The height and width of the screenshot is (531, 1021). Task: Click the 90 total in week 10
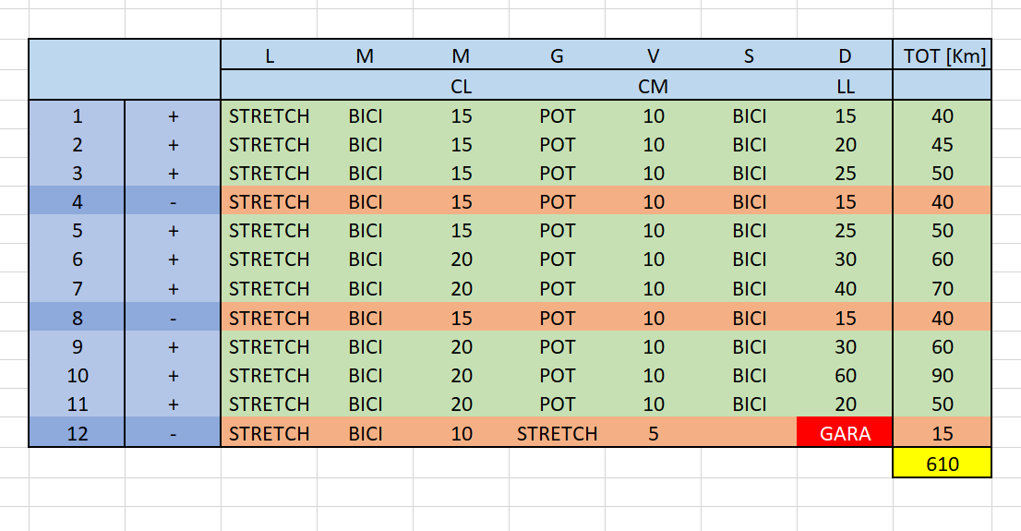click(x=942, y=375)
